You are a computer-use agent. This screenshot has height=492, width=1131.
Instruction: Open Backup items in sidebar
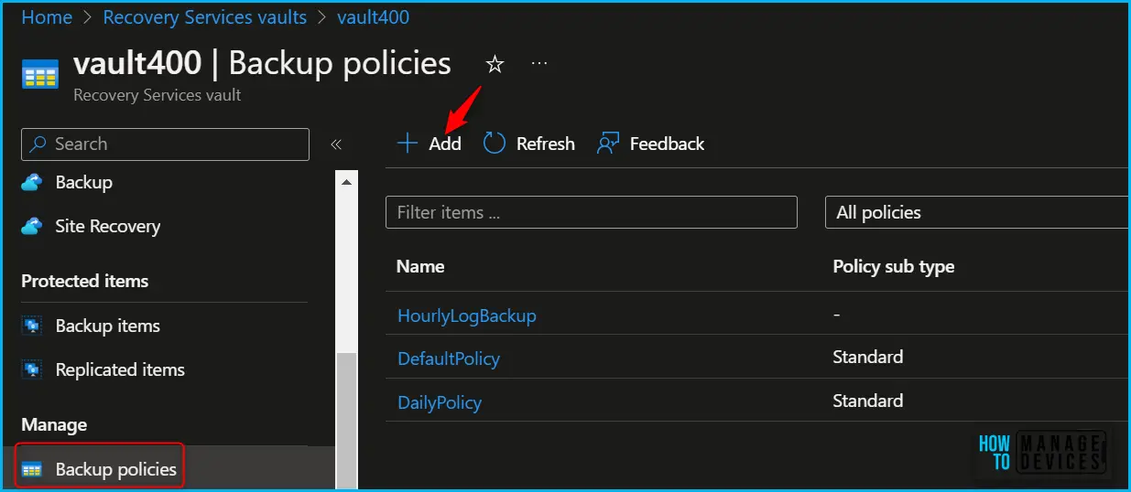tap(108, 326)
